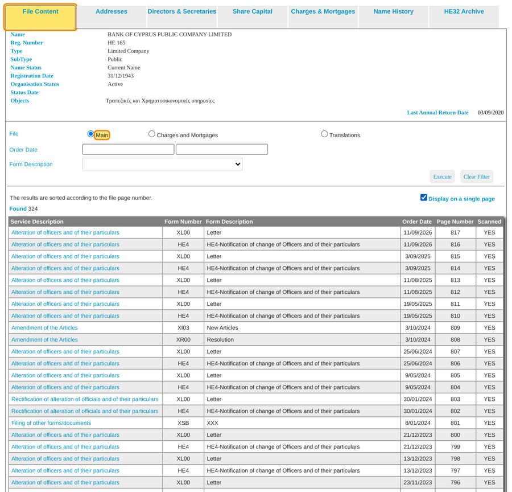Open the Charges & Mortgages tab

click(x=323, y=16)
